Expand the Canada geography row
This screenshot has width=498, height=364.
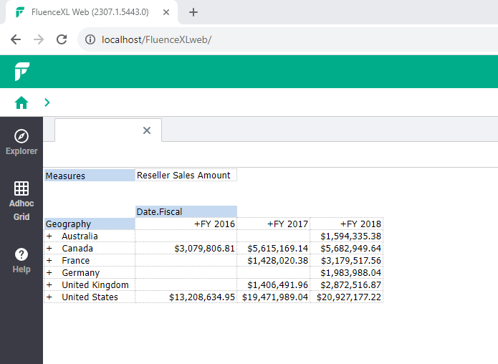coord(49,248)
